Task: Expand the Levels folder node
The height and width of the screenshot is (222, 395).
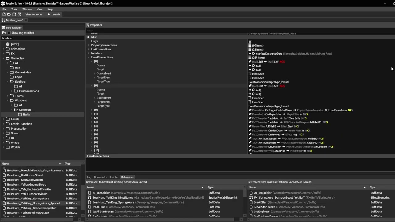Action: point(3,119)
